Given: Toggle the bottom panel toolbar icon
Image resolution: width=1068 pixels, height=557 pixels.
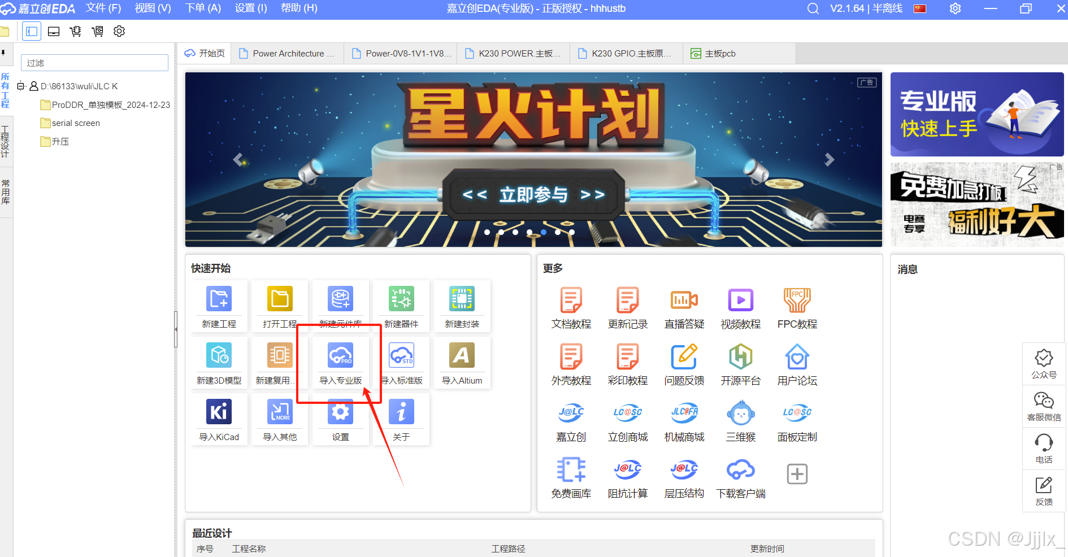Looking at the screenshot, I should pyautogui.click(x=54, y=31).
